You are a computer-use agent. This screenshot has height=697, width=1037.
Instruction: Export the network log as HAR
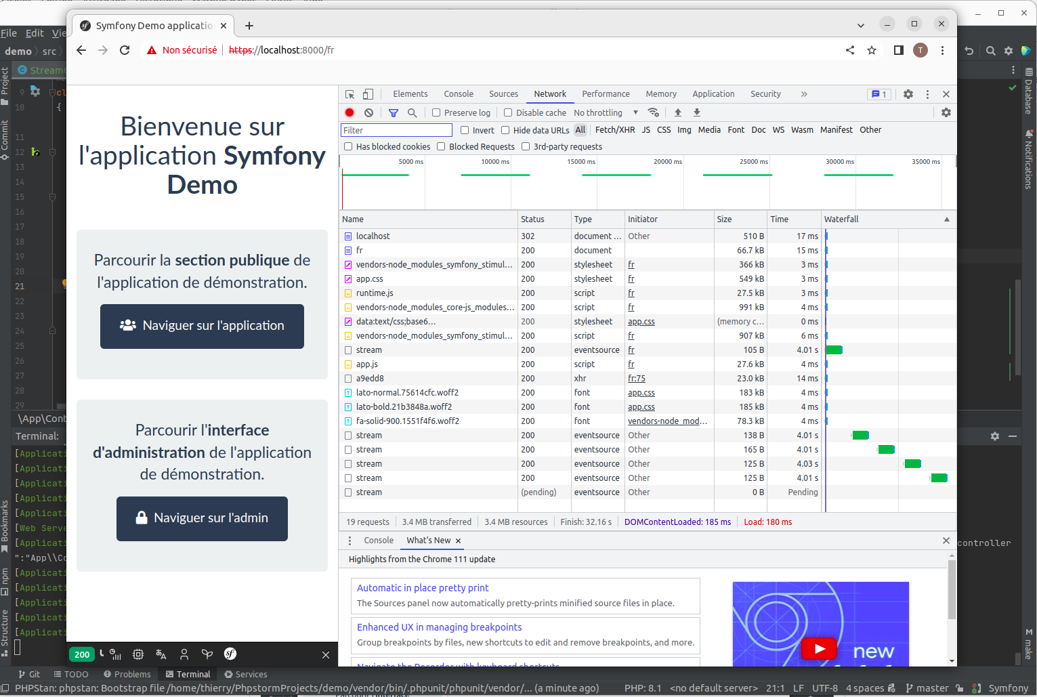point(697,112)
